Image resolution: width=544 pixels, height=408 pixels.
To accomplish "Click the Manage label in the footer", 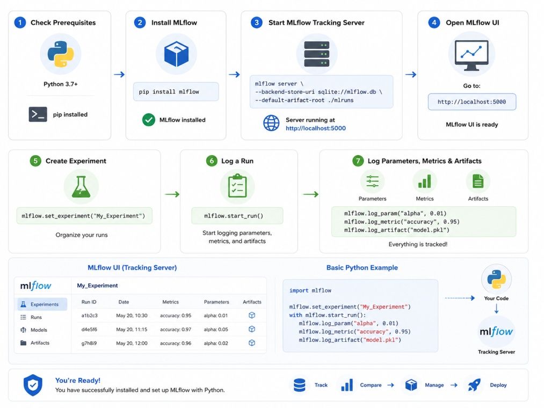I will [434, 385].
